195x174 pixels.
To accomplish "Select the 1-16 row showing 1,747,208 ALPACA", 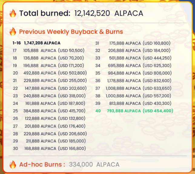I will click(x=36, y=43).
